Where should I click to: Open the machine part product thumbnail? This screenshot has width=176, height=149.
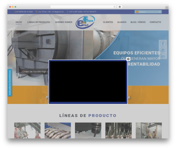click(88, 130)
